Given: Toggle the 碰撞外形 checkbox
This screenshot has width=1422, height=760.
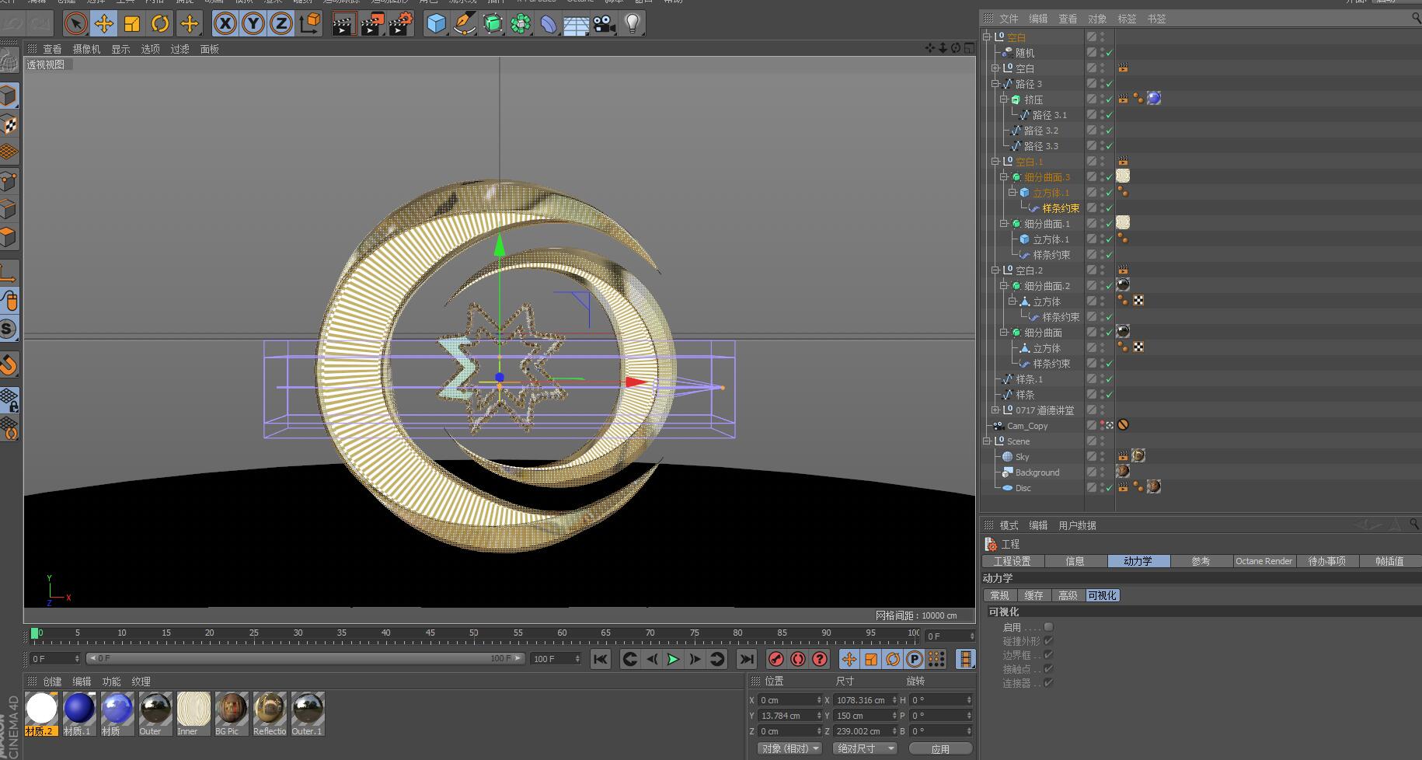Looking at the screenshot, I should coord(1048,641).
